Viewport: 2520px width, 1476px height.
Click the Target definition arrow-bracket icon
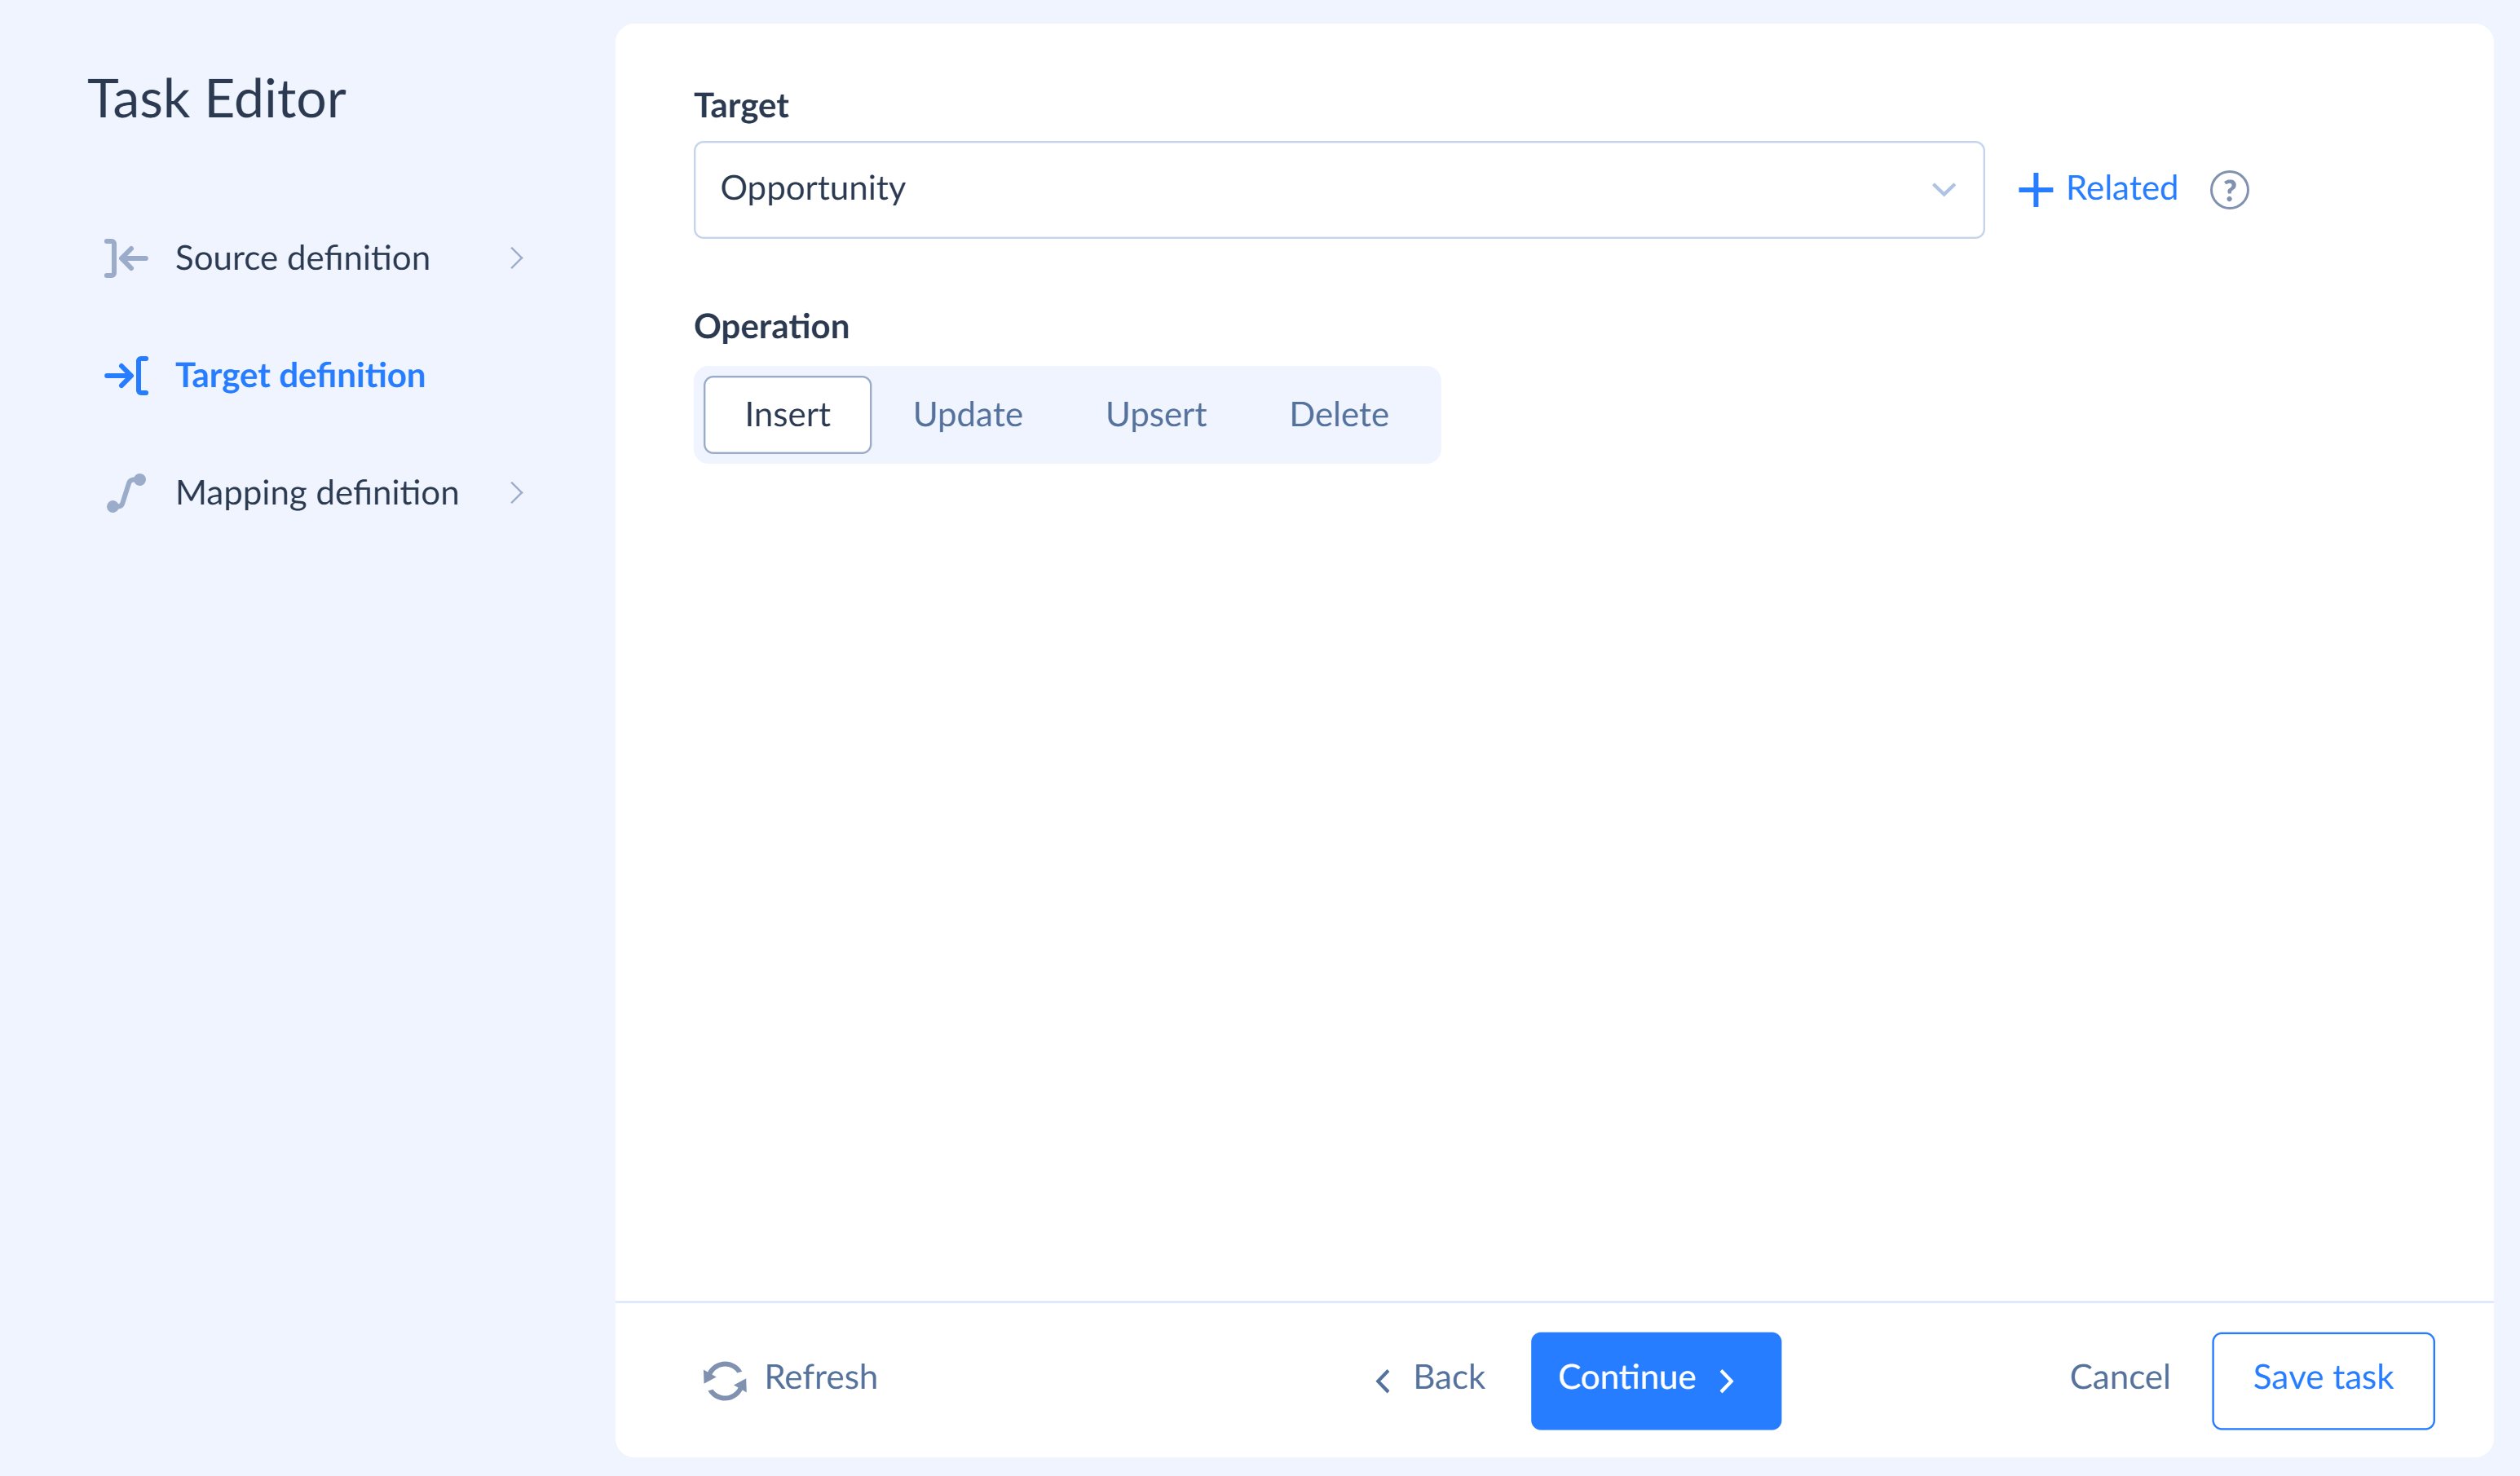126,376
